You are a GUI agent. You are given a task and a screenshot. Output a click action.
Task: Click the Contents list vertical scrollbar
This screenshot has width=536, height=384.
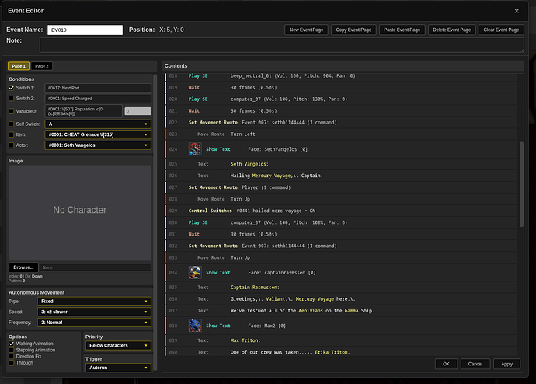tap(522, 185)
